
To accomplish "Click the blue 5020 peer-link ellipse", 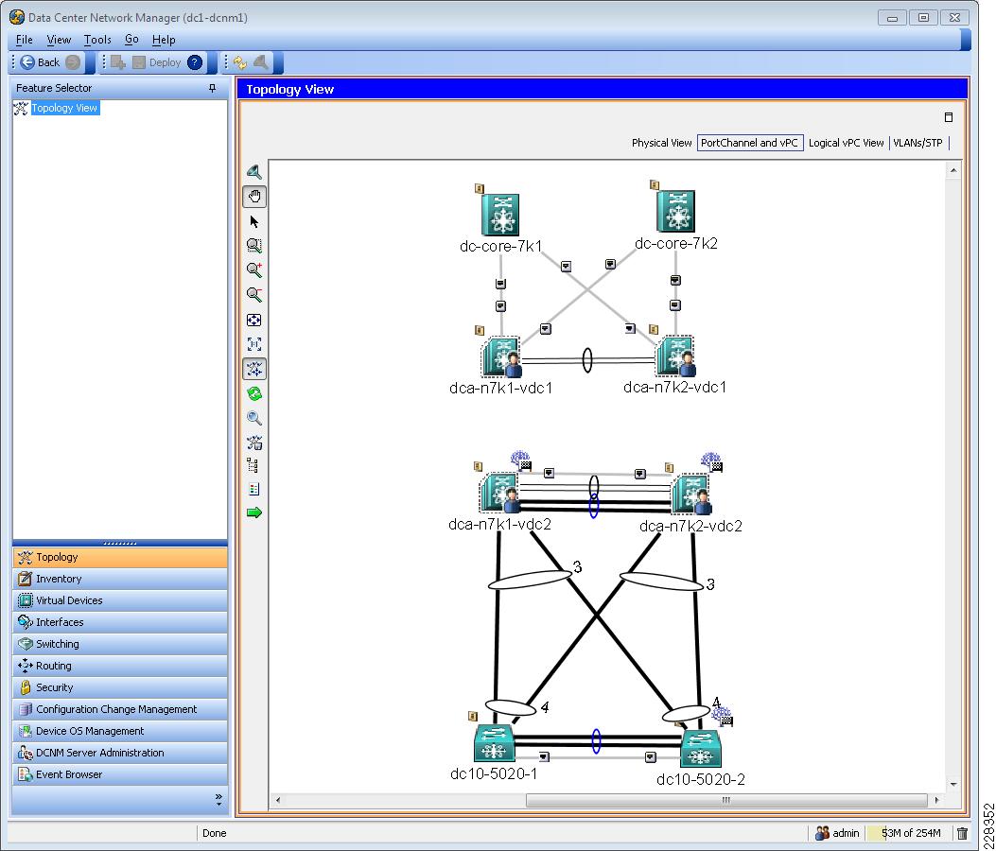I will click(596, 741).
